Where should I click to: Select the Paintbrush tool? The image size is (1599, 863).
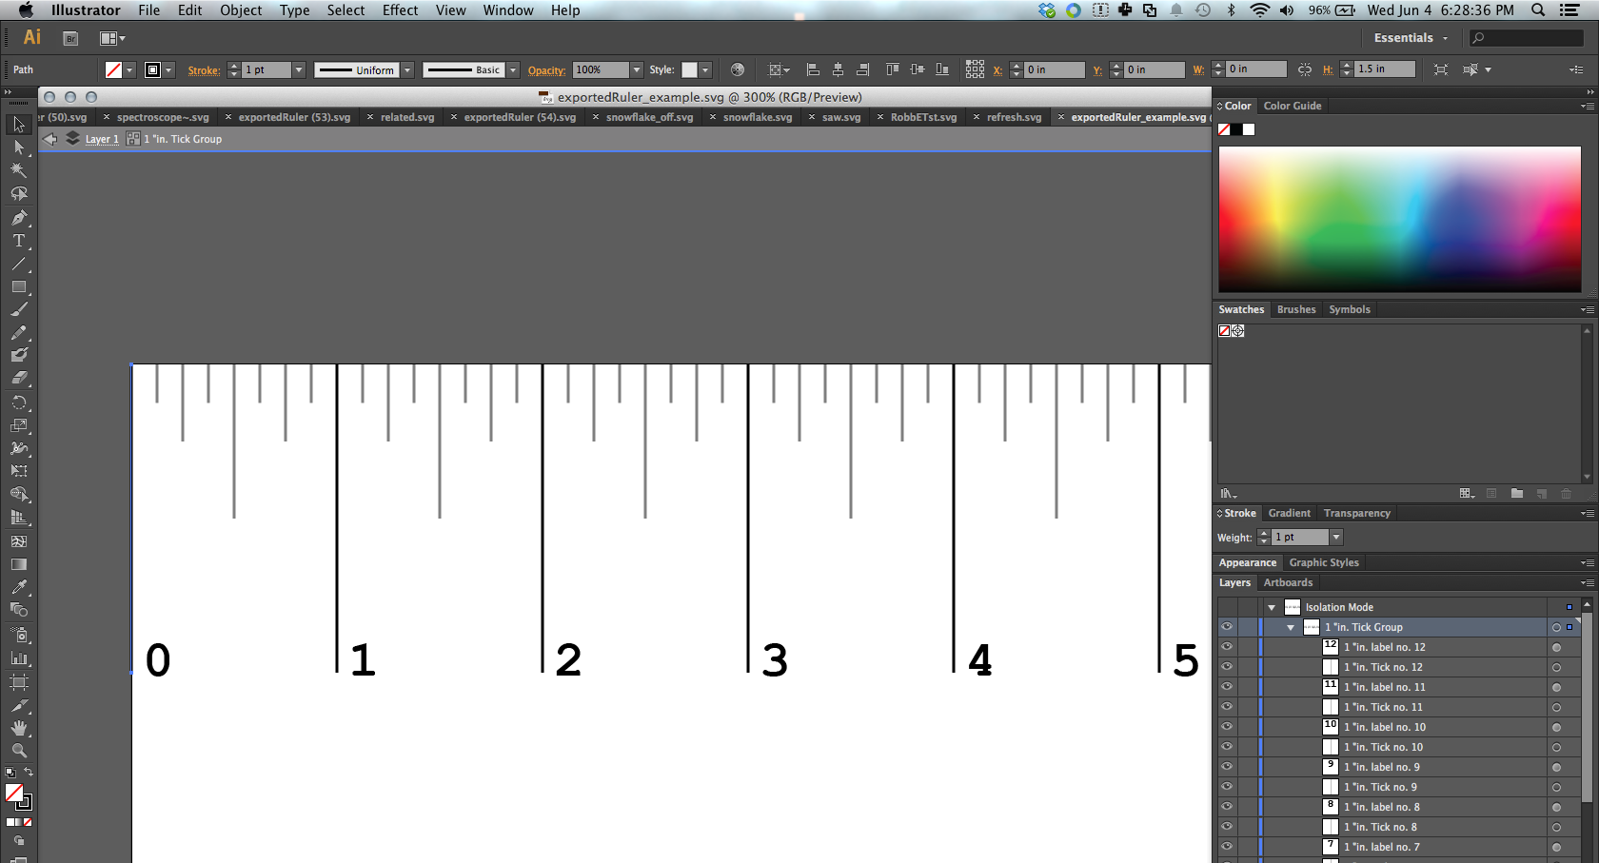click(19, 309)
